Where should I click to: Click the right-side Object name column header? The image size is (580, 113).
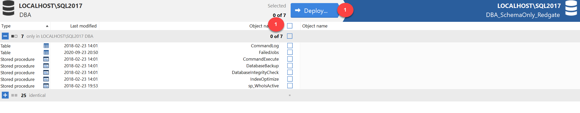[x=315, y=26]
